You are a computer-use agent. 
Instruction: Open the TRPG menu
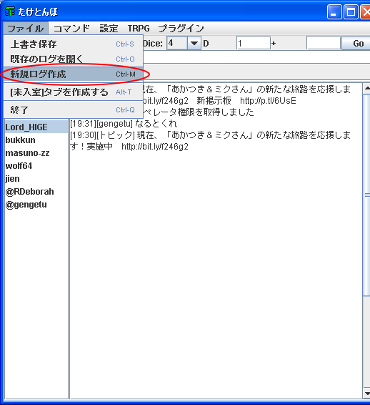point(139,29)
